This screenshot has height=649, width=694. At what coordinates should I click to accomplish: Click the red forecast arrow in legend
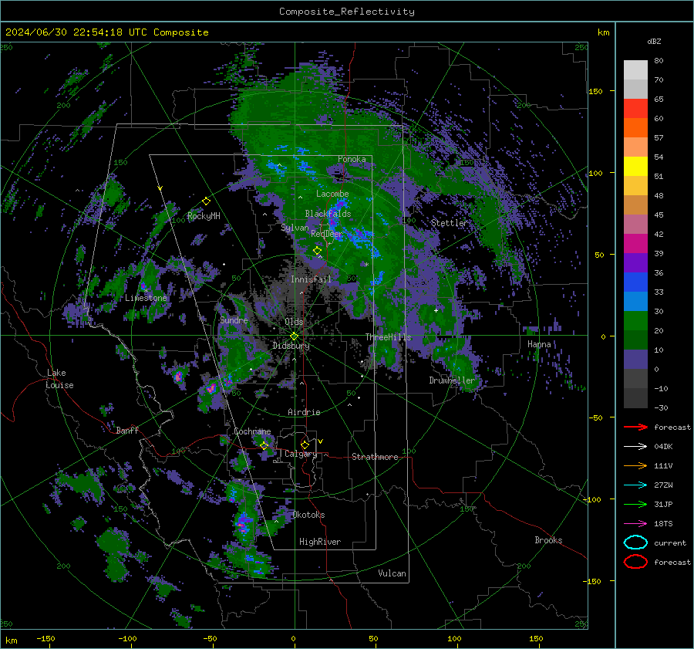(x=635, y=427)
